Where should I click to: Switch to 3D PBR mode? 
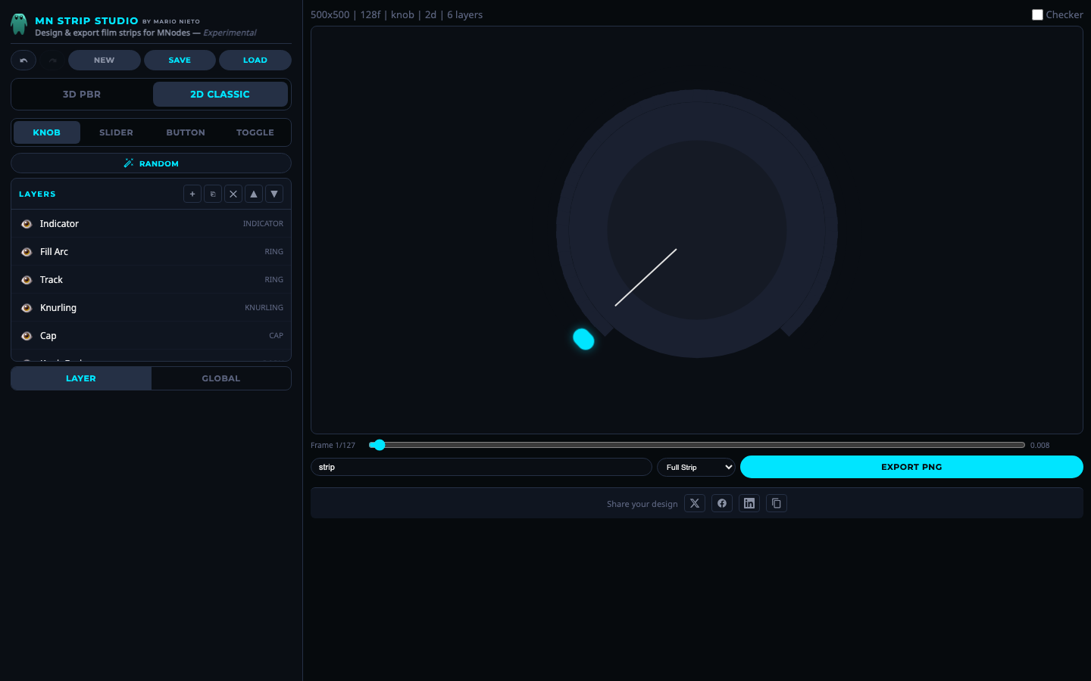[x=82, y=95]
